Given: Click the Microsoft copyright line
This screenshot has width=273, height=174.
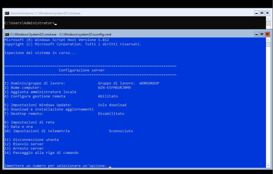Looking at the screenshot, I should click(x=73, y=44).
